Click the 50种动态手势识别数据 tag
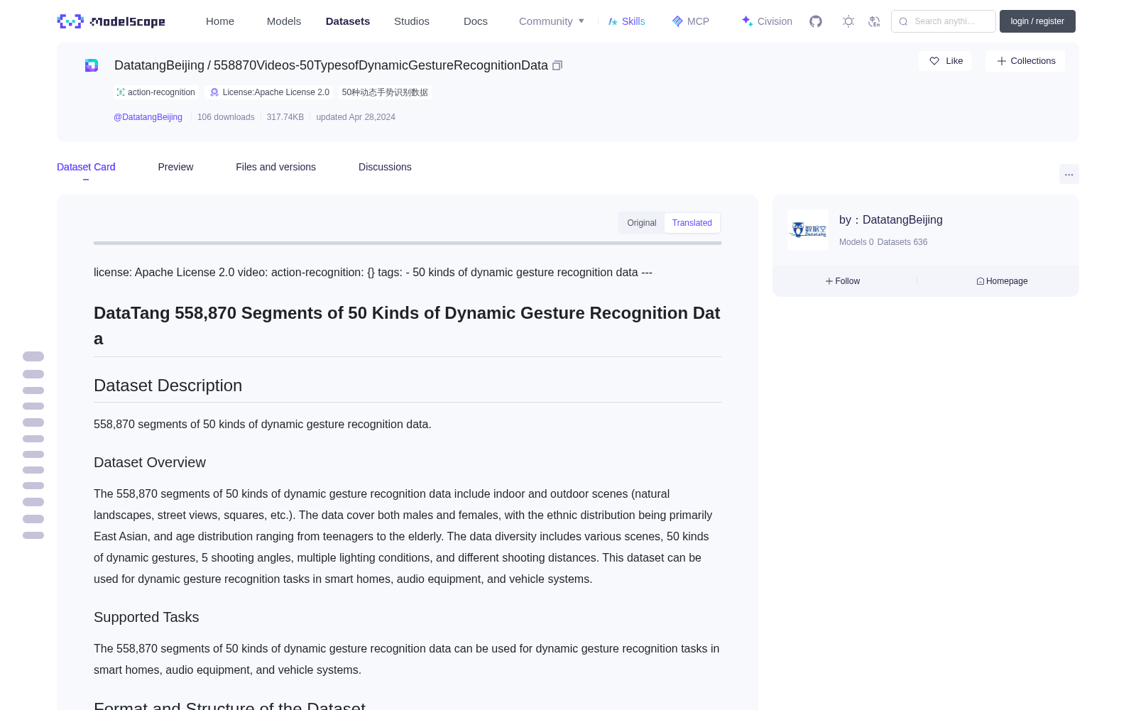The height and width of the screenshot is (710, 1136). point(385,92)
